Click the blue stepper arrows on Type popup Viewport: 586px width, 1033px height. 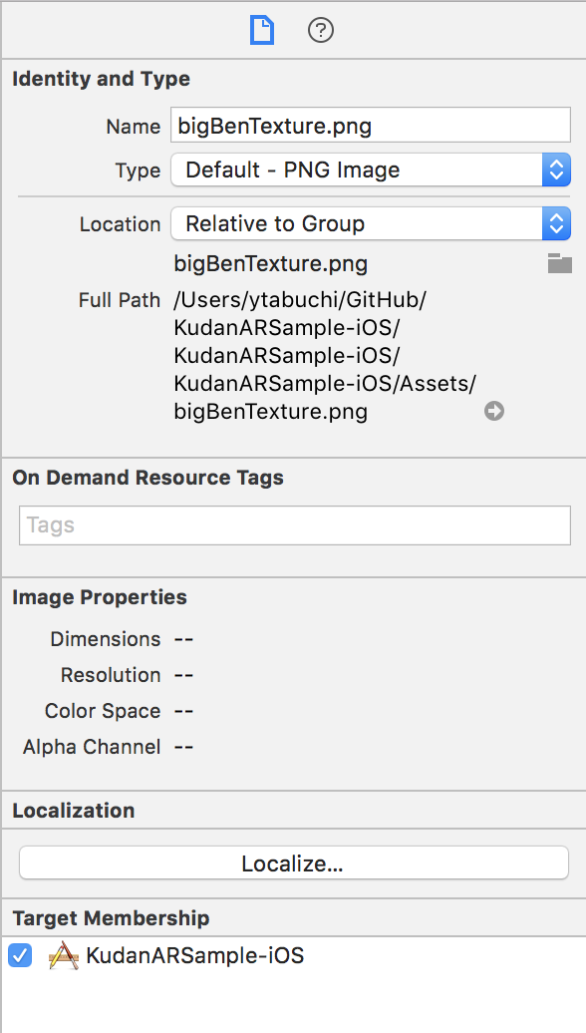pyautogui.click(x=556, y=170)
